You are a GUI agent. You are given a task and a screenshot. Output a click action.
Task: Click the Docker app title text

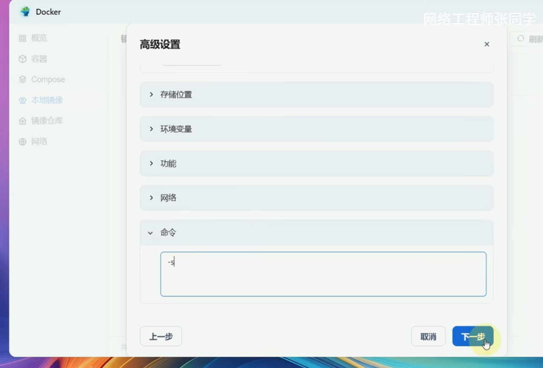[48, 12]
